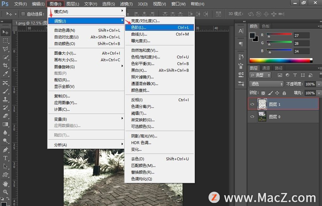
Task: Select the Gradient tool
Action: (5, 124)
